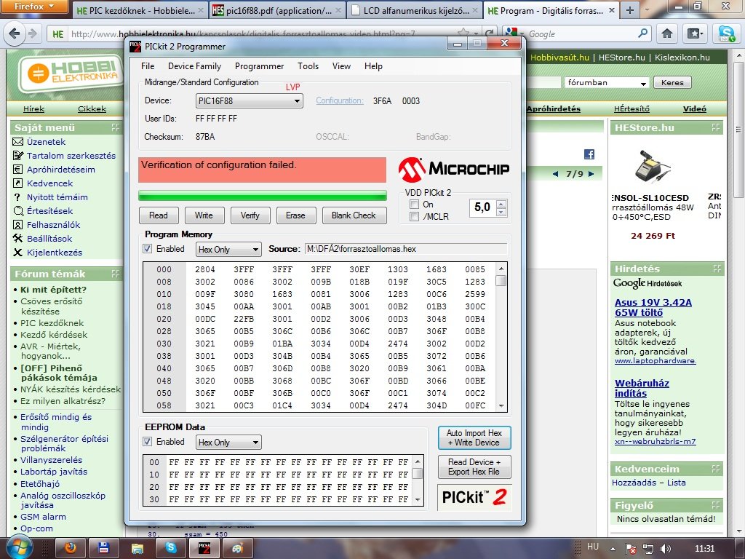Click the Skype toolbar extension icon

tap(726, 33)
